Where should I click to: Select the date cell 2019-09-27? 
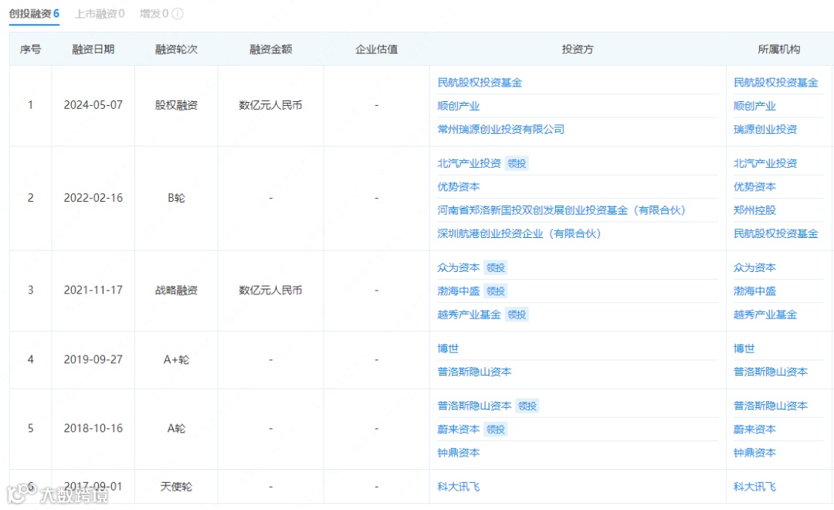click(93, 360)
